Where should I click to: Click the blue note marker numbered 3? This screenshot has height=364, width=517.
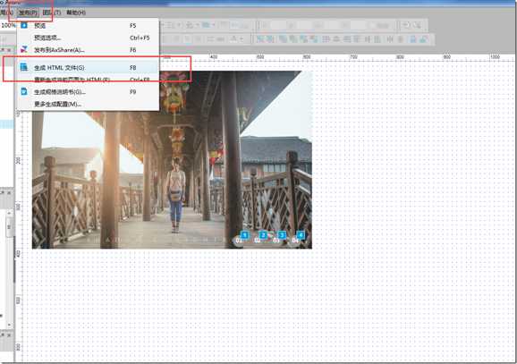(x=282, y=234)
